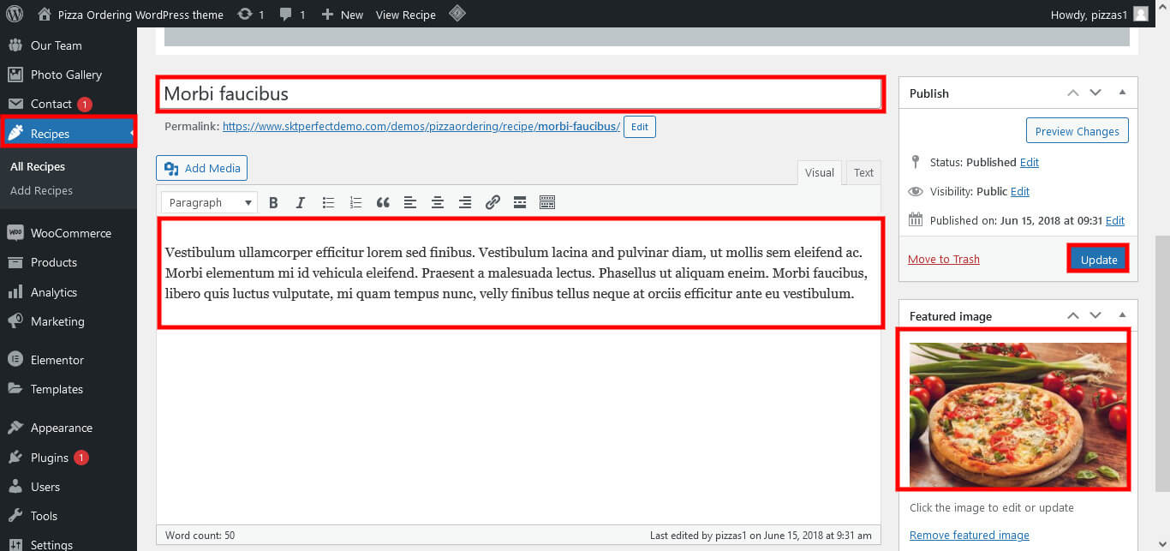Open WooCommerce in the sidebar
Image resolution: width=1170 pixels, height=551 pixels.
[70, 233]
